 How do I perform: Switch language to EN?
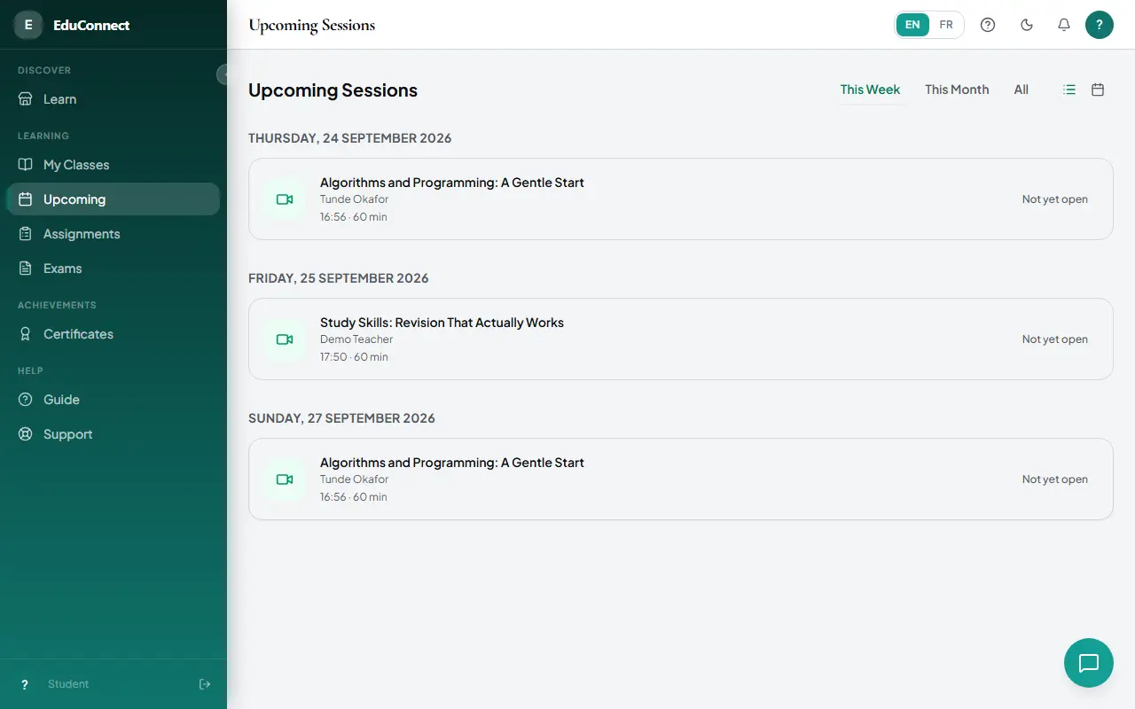click(x=912, y=25)
